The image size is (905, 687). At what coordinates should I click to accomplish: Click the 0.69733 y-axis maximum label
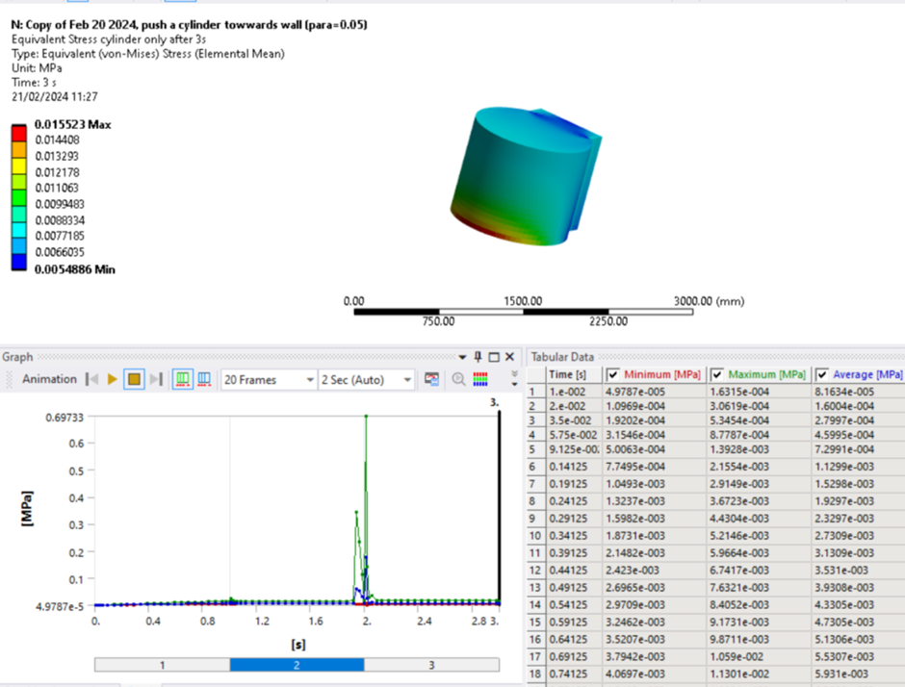pos(65,417)
